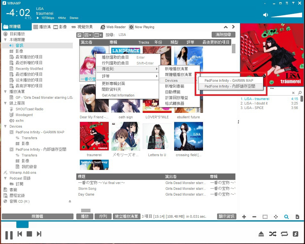Switch to the 影像 tab
The image size is (305, 244).
pos(60,27)
